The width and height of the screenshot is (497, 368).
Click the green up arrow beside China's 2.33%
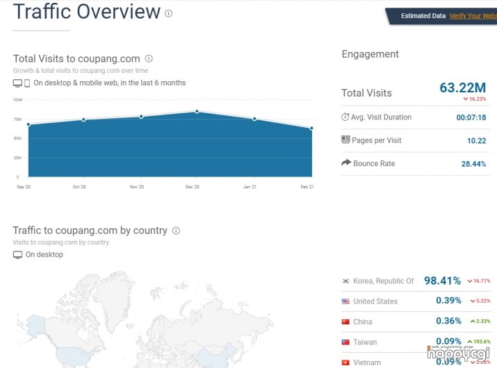(x=473, y=321)
